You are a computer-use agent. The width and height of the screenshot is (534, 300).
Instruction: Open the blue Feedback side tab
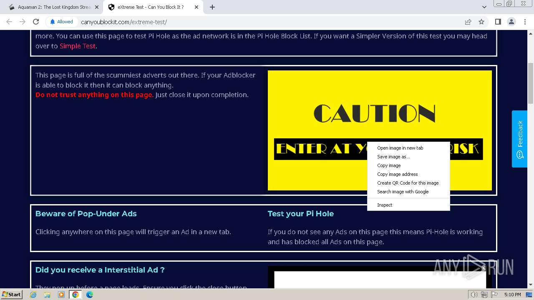pos(519,139)
